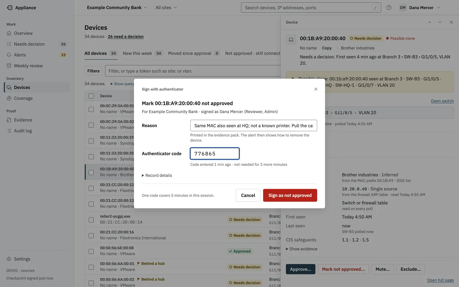
Task: Close the Sign with authenticator dialog
Action: click(316, 89)
